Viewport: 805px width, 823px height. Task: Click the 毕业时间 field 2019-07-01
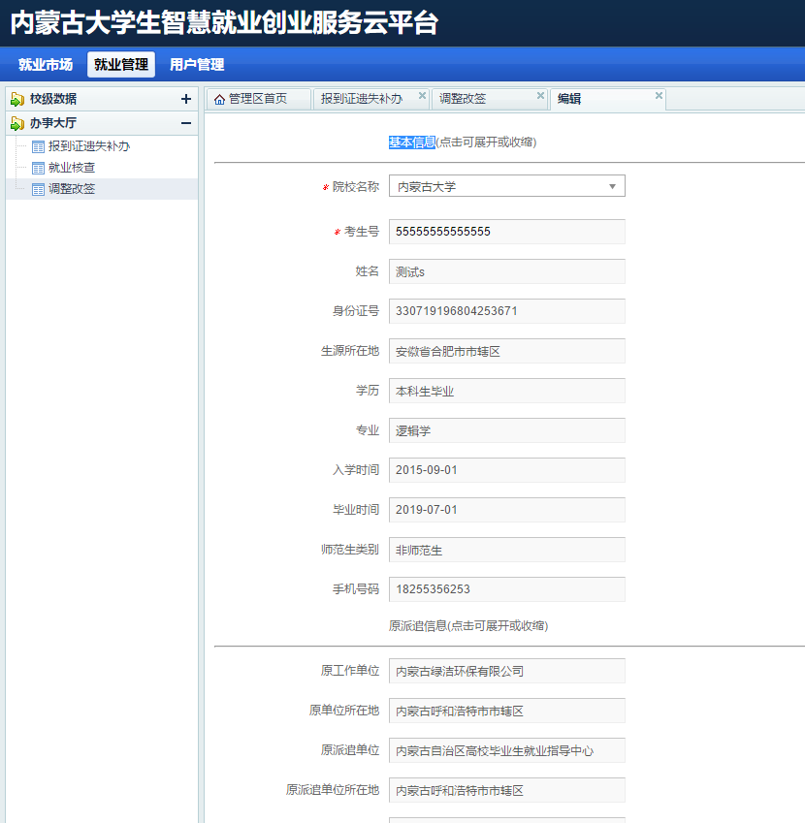[x=506, y=510]
